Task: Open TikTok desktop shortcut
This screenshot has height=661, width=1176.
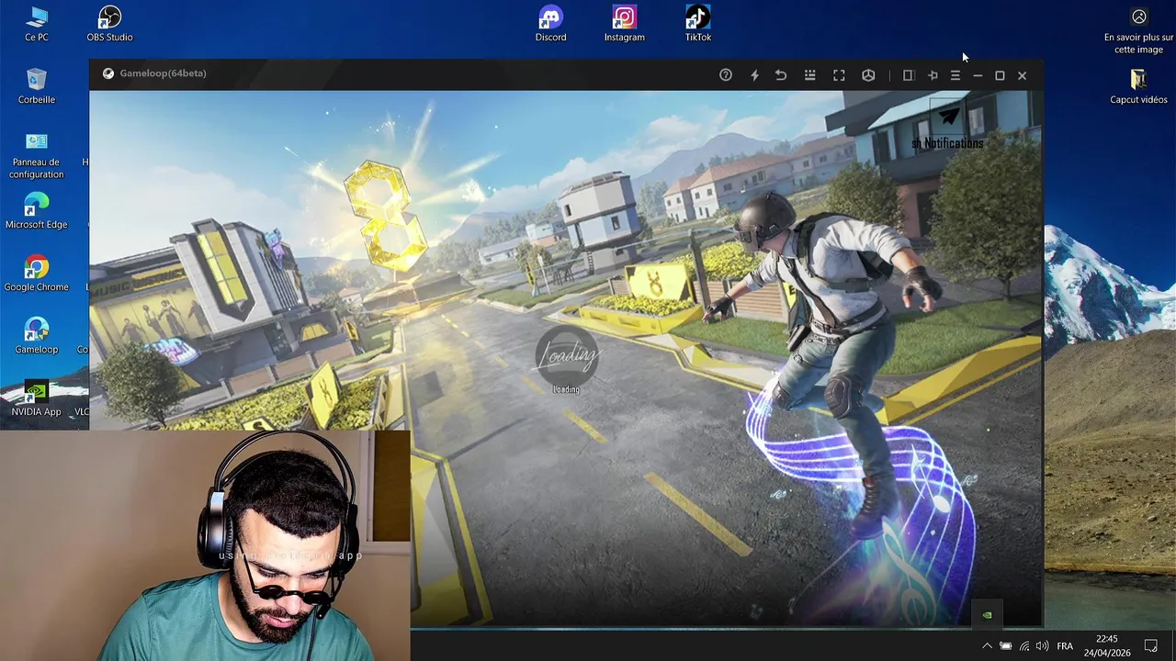Action: pyautogui.click(x=698, y=24)
